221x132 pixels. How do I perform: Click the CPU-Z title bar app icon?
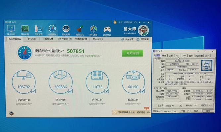coord(154,51)
